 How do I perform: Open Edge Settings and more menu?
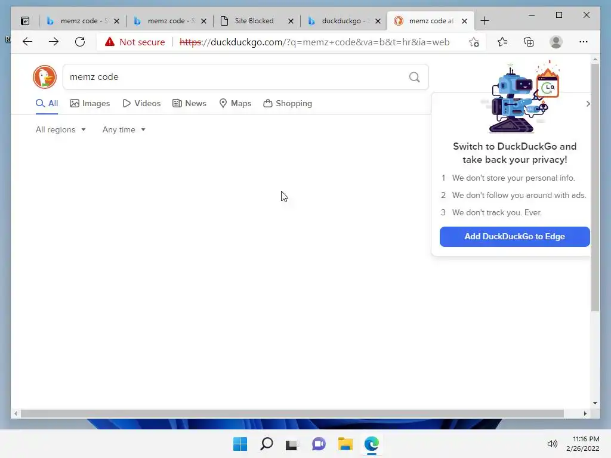584,42
